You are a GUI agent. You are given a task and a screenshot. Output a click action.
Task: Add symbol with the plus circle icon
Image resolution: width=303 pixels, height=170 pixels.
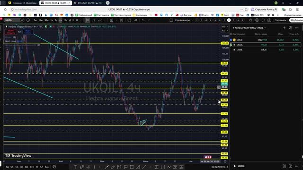click(x=28, y=20)
